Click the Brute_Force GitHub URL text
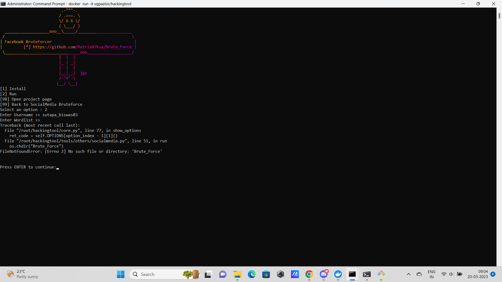 82,47
